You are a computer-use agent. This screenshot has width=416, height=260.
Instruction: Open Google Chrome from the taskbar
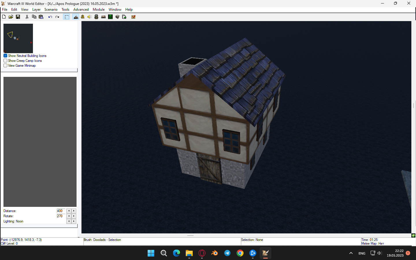[x=240, y=253]
